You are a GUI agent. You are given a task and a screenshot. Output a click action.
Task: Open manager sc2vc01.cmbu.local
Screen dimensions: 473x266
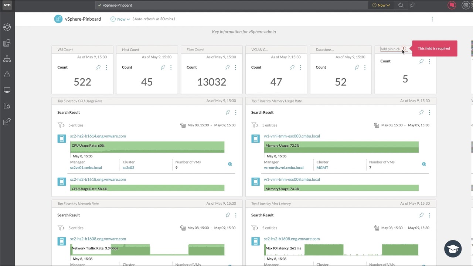[86, 168]
